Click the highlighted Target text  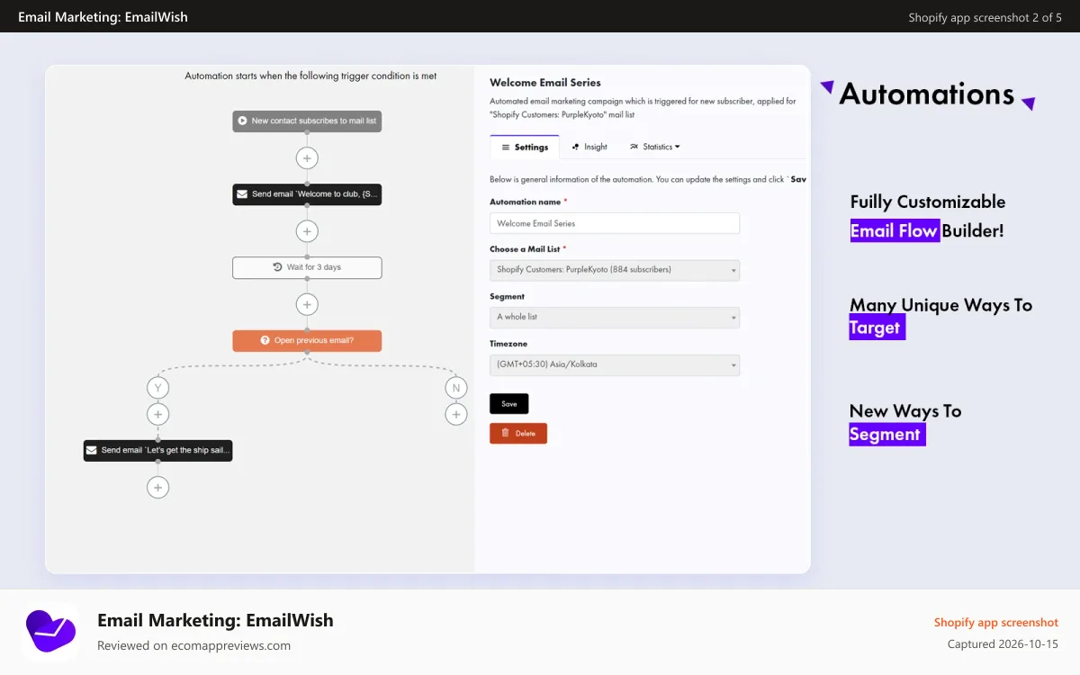point(877,328)
